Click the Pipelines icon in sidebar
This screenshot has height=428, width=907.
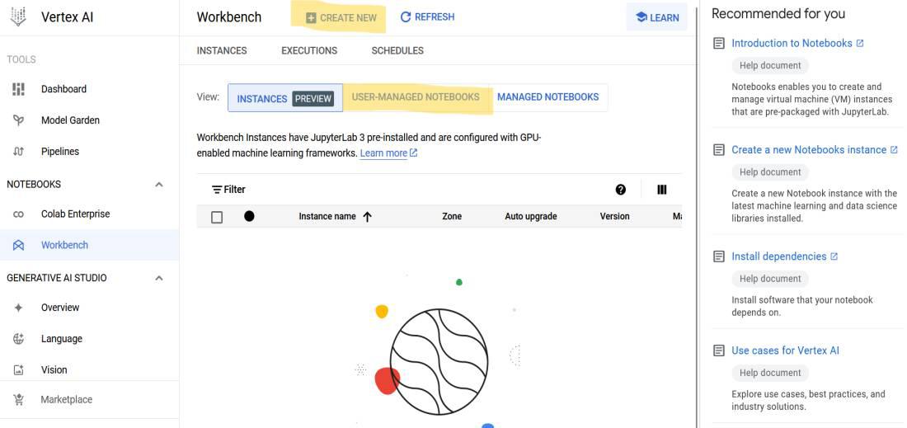[19, 152]
